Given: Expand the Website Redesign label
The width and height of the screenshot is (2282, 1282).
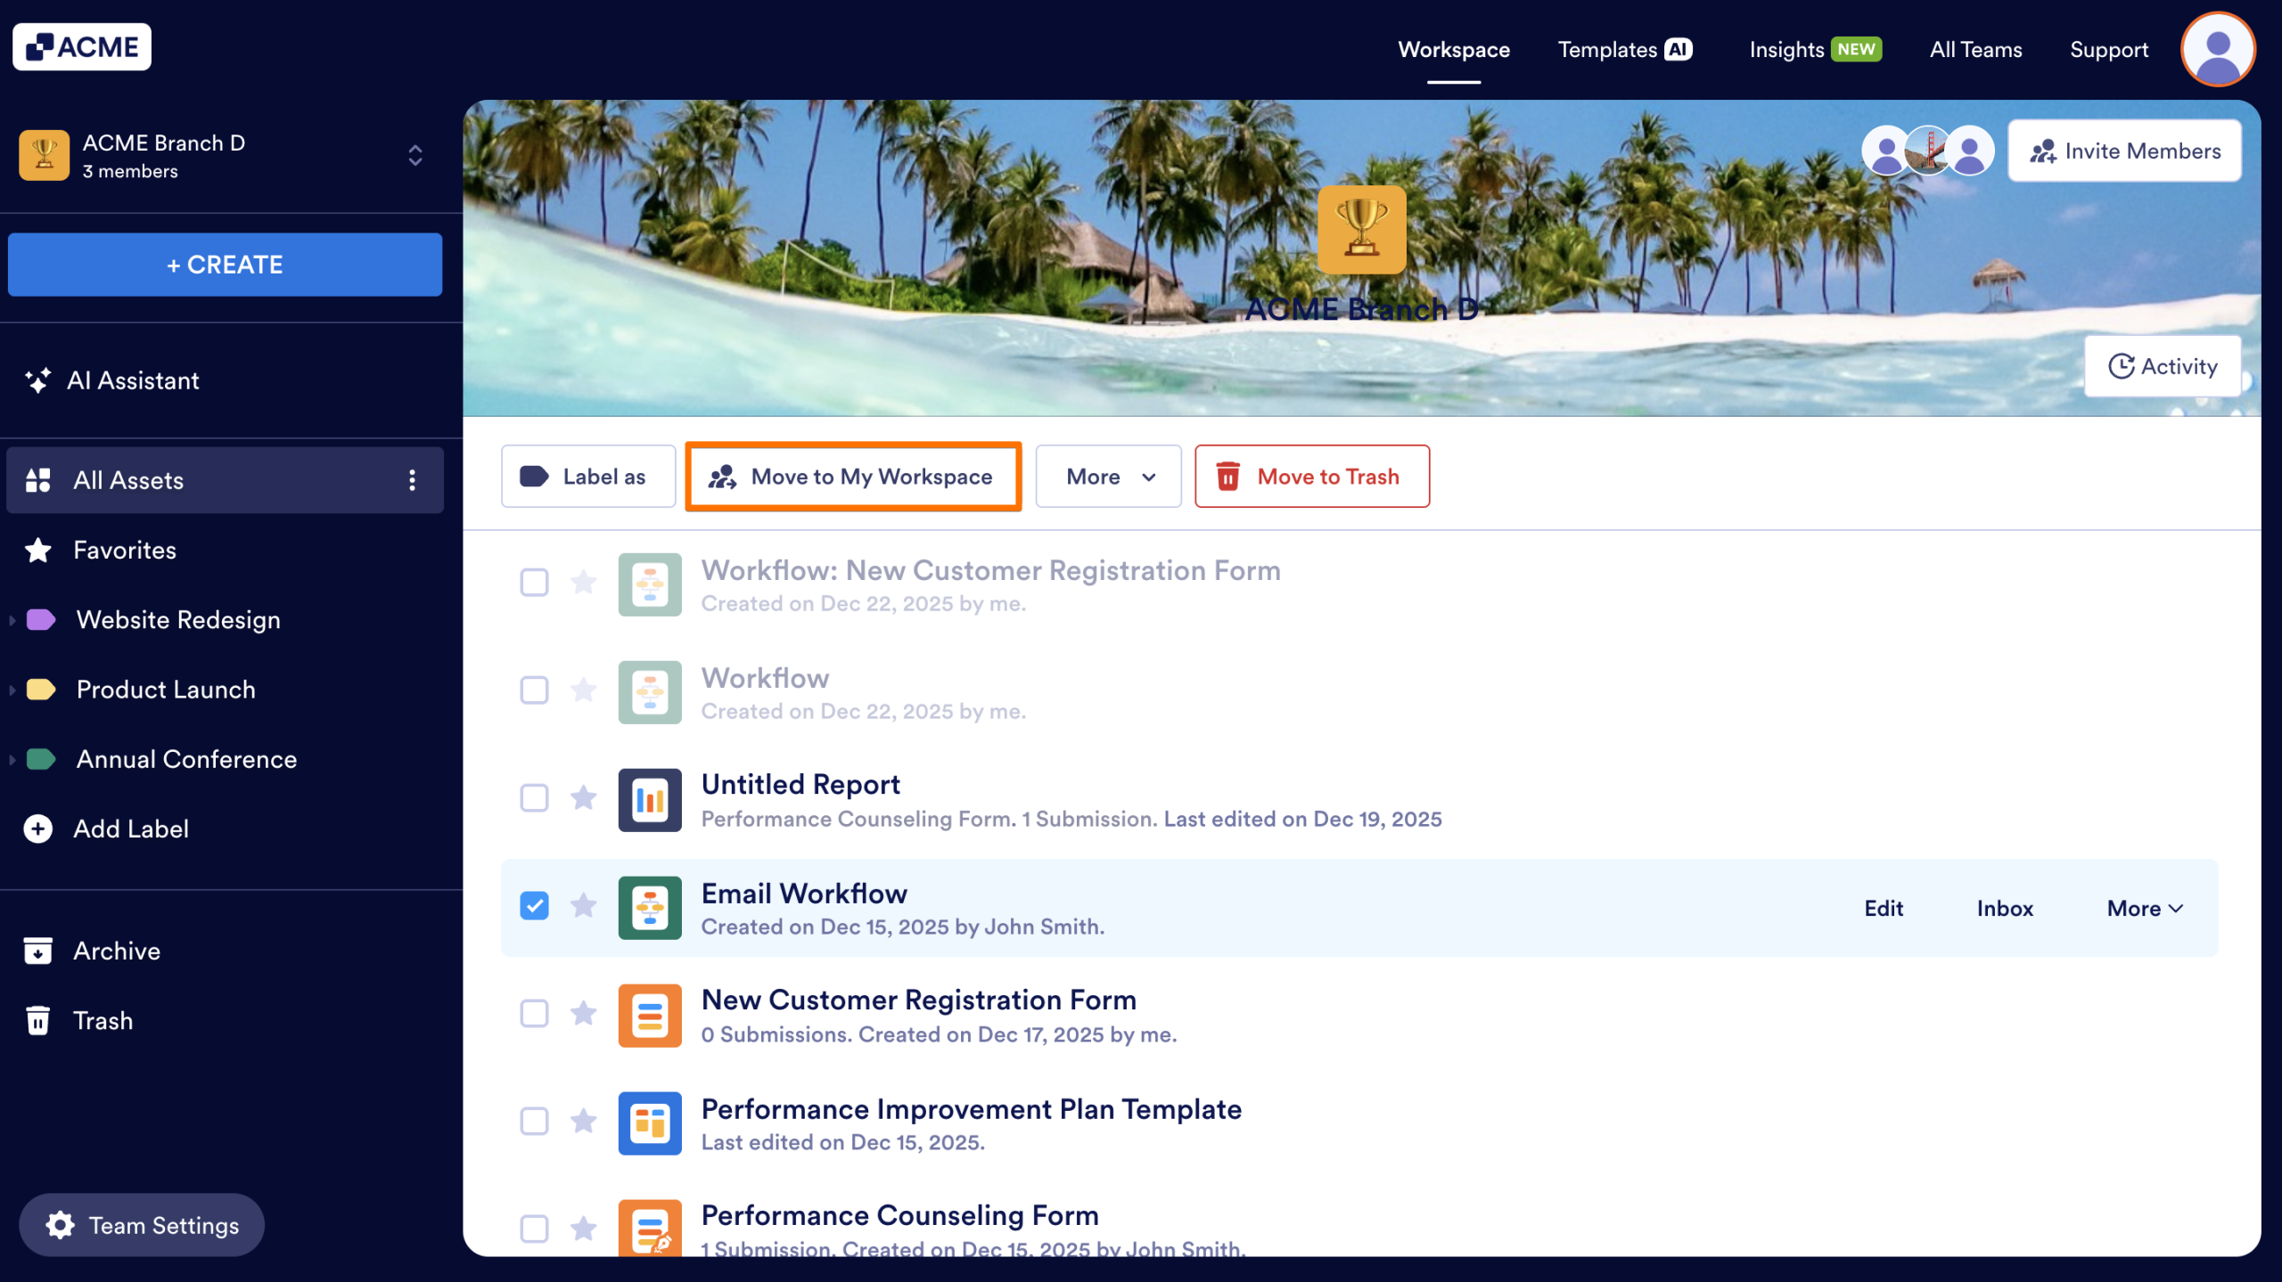Looking at the screenshot, I should [x=12, y=620].
